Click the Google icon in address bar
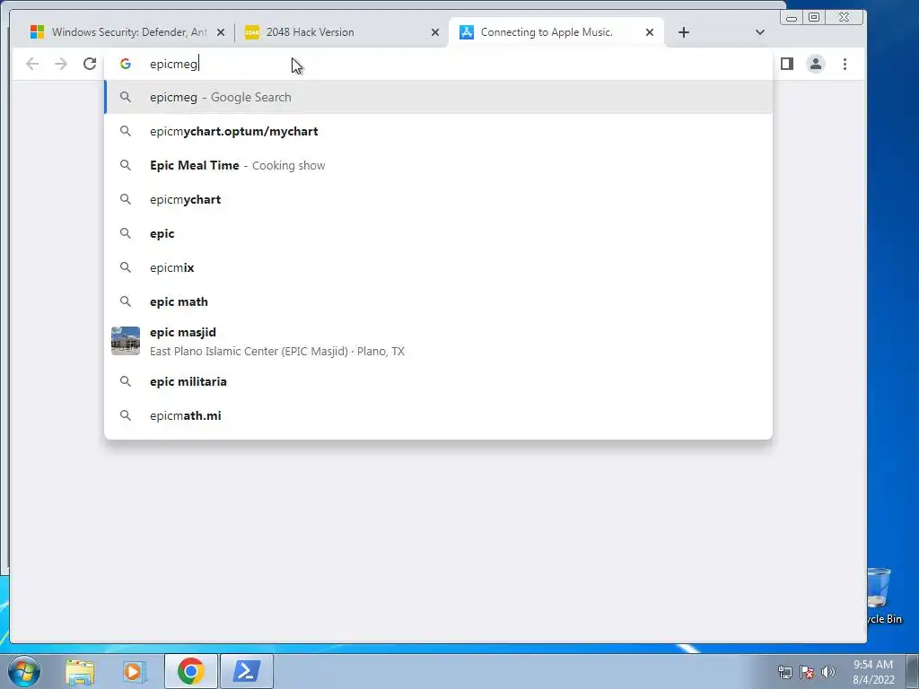 click(x=126, y=64)
